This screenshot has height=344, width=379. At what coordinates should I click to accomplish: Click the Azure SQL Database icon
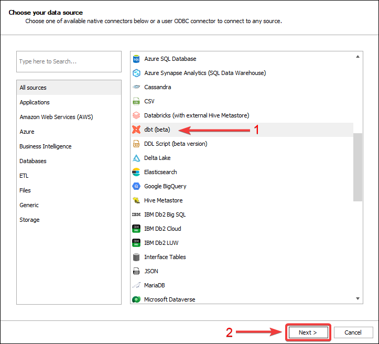click(136, 59)
